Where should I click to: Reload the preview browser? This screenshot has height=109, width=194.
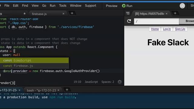click(129, 21)
